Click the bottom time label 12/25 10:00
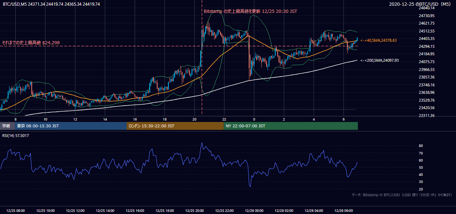The height and width of the screenshot is (214, 456). pyautogui.click(x=45, y=211)
